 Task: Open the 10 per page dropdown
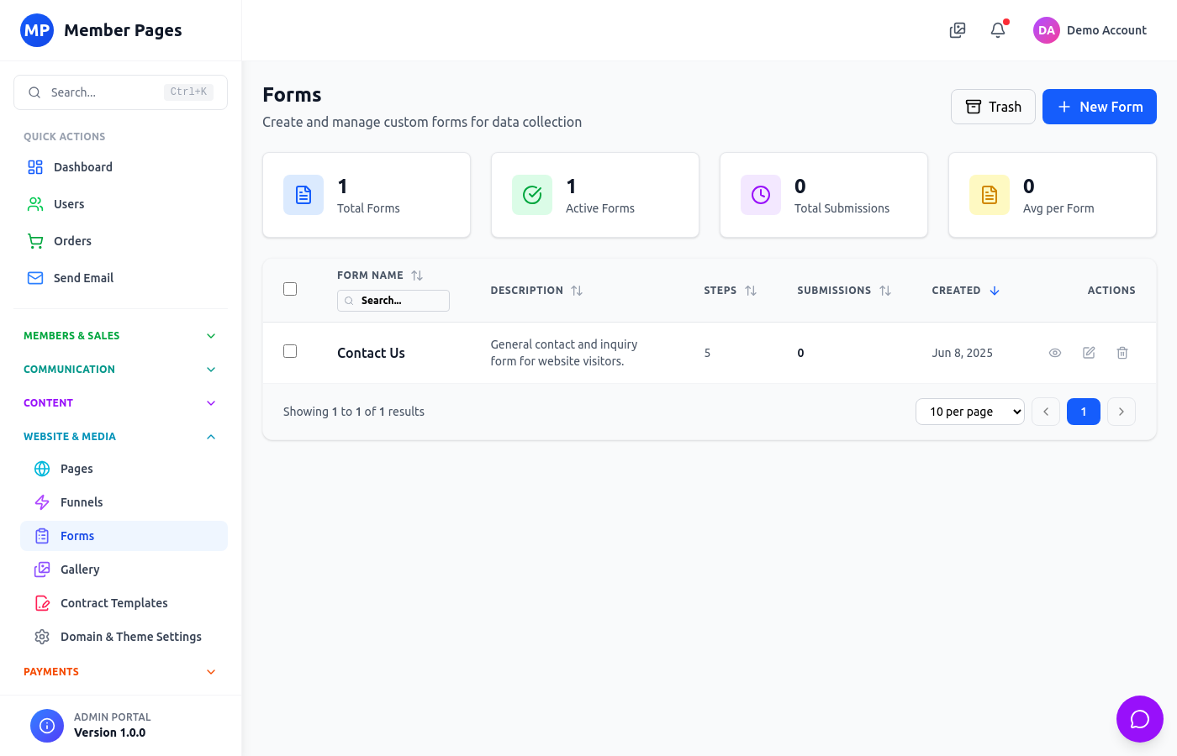[970, 411]
